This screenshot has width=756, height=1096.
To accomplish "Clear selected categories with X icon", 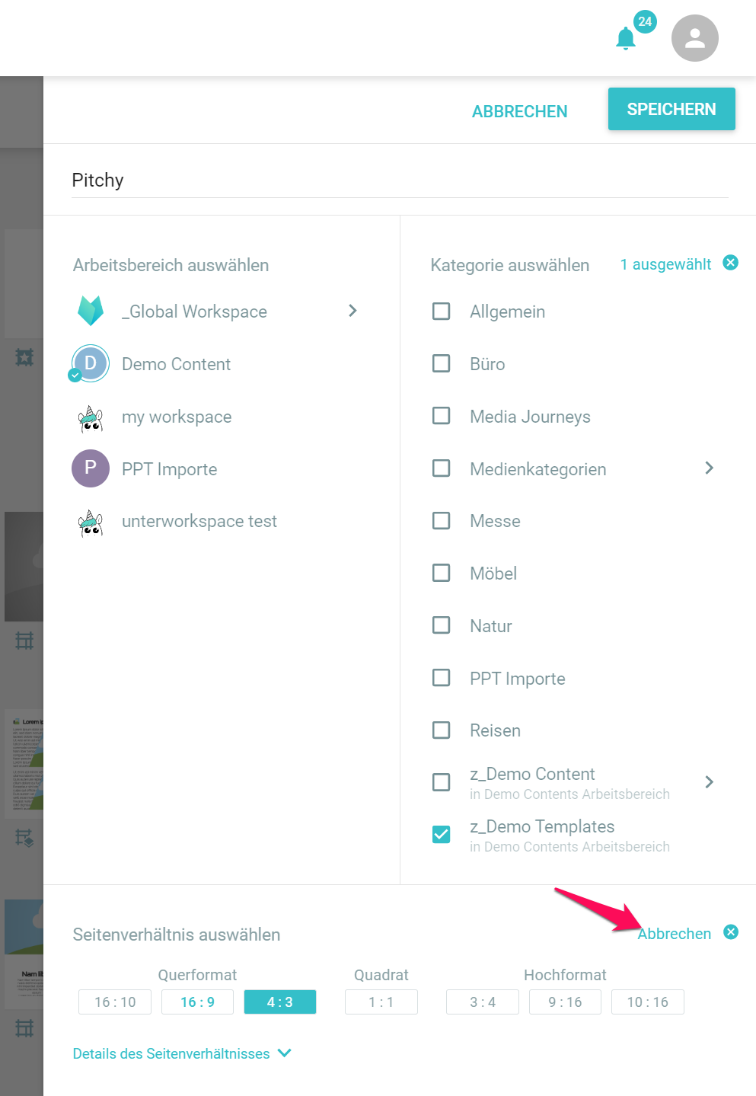I will click(730, 263).
